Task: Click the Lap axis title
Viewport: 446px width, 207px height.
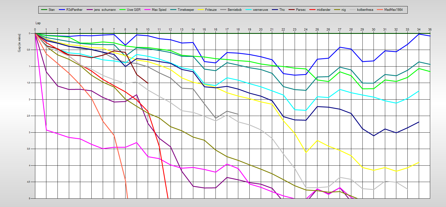Action: (x=38, y=23)
